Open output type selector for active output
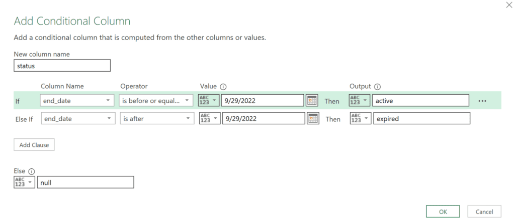This screenshot has width=515, height=224. point(359,101)
